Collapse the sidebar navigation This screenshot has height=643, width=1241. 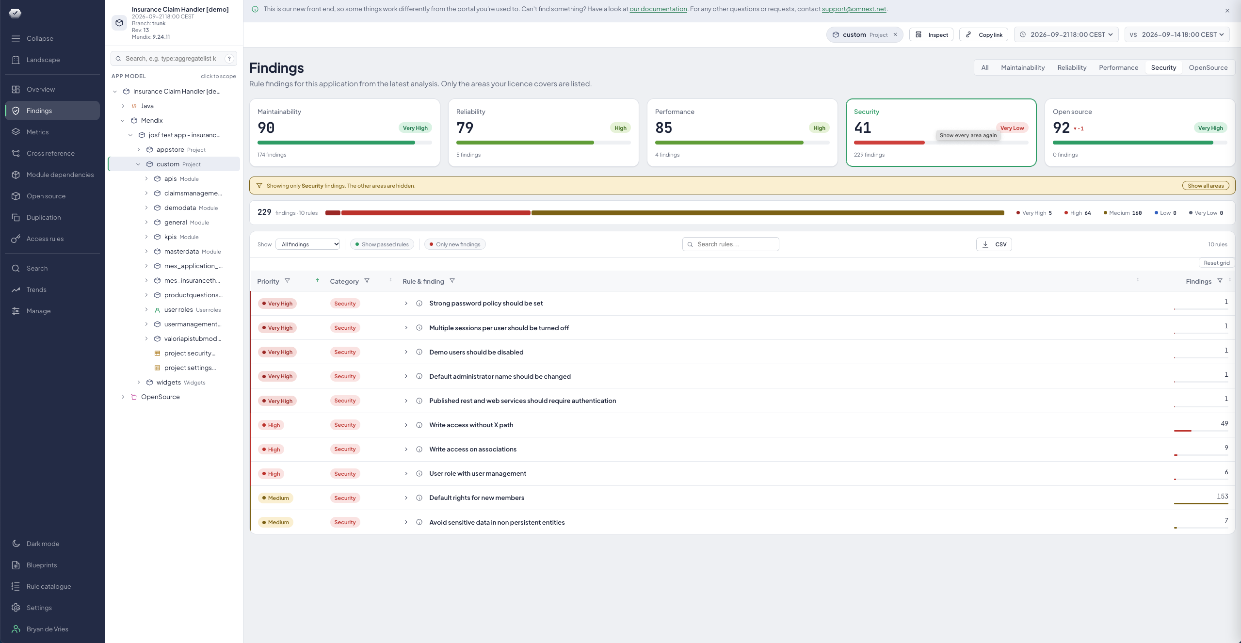52,38
